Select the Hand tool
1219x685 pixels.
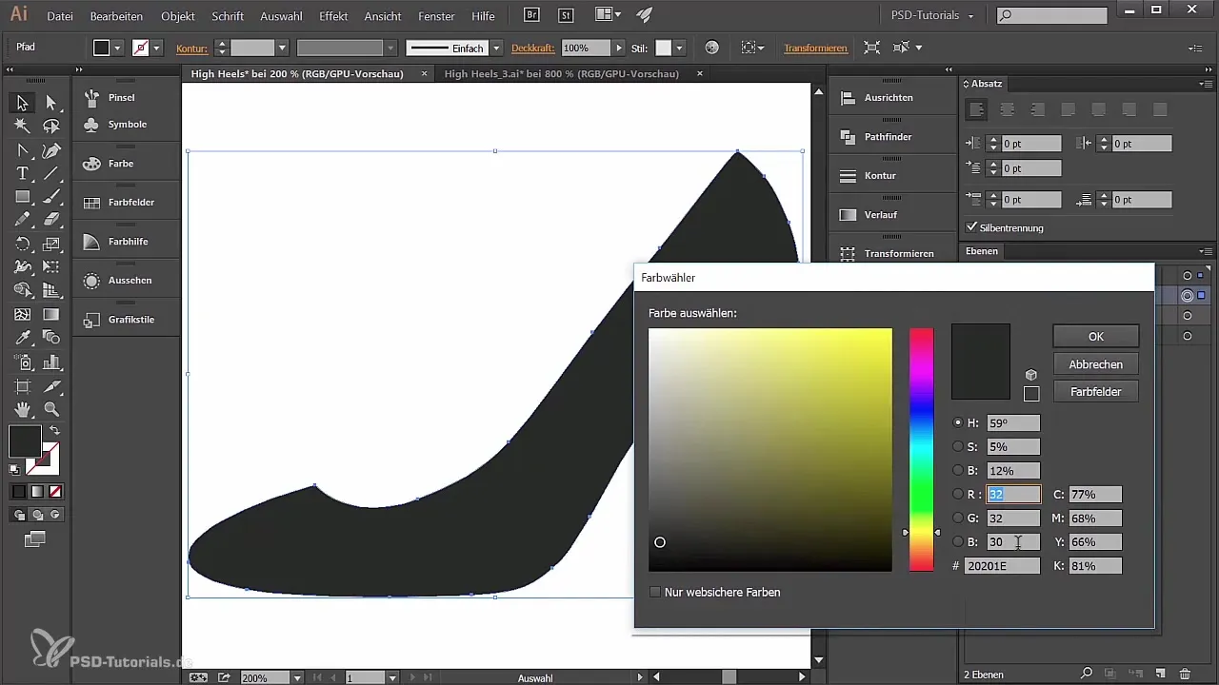(22, 409)
